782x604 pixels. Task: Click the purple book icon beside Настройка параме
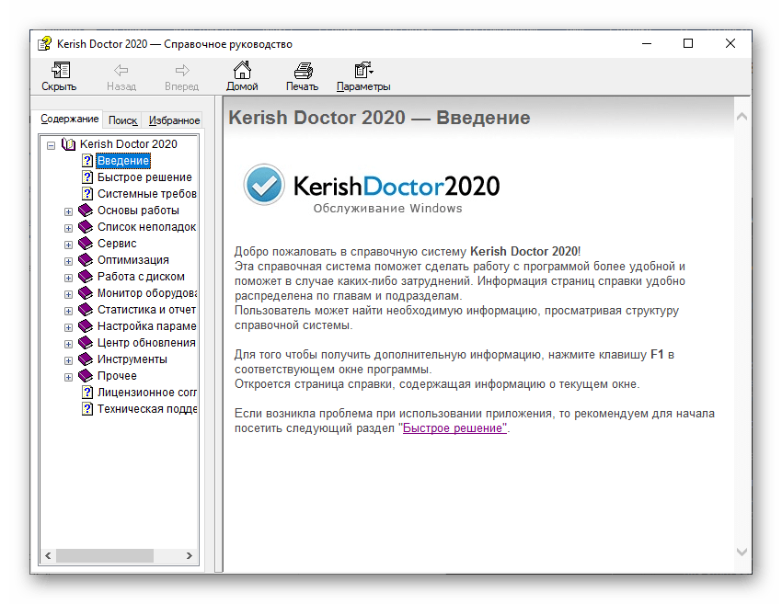click(86, 326)
